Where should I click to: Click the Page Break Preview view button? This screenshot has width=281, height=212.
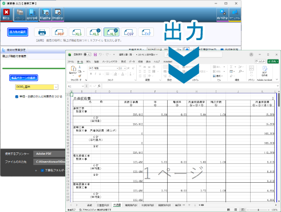(243, 210)
